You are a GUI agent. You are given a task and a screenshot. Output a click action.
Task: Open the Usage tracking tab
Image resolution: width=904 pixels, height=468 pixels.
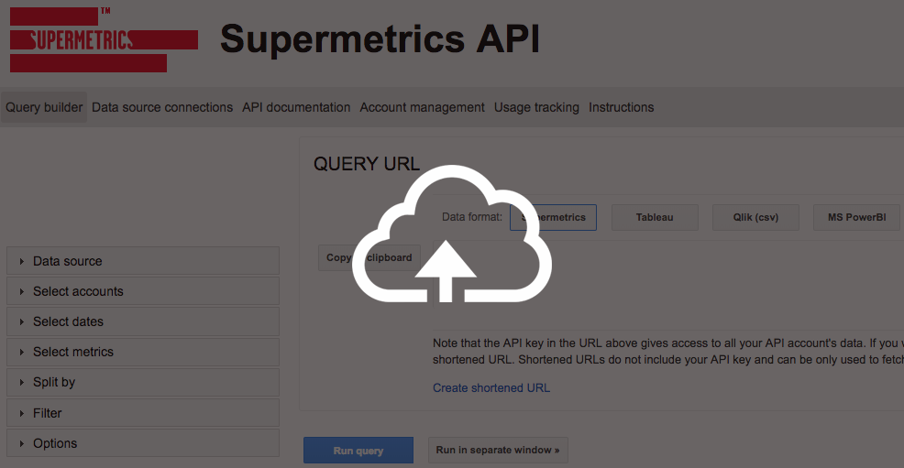coord(536,107)
